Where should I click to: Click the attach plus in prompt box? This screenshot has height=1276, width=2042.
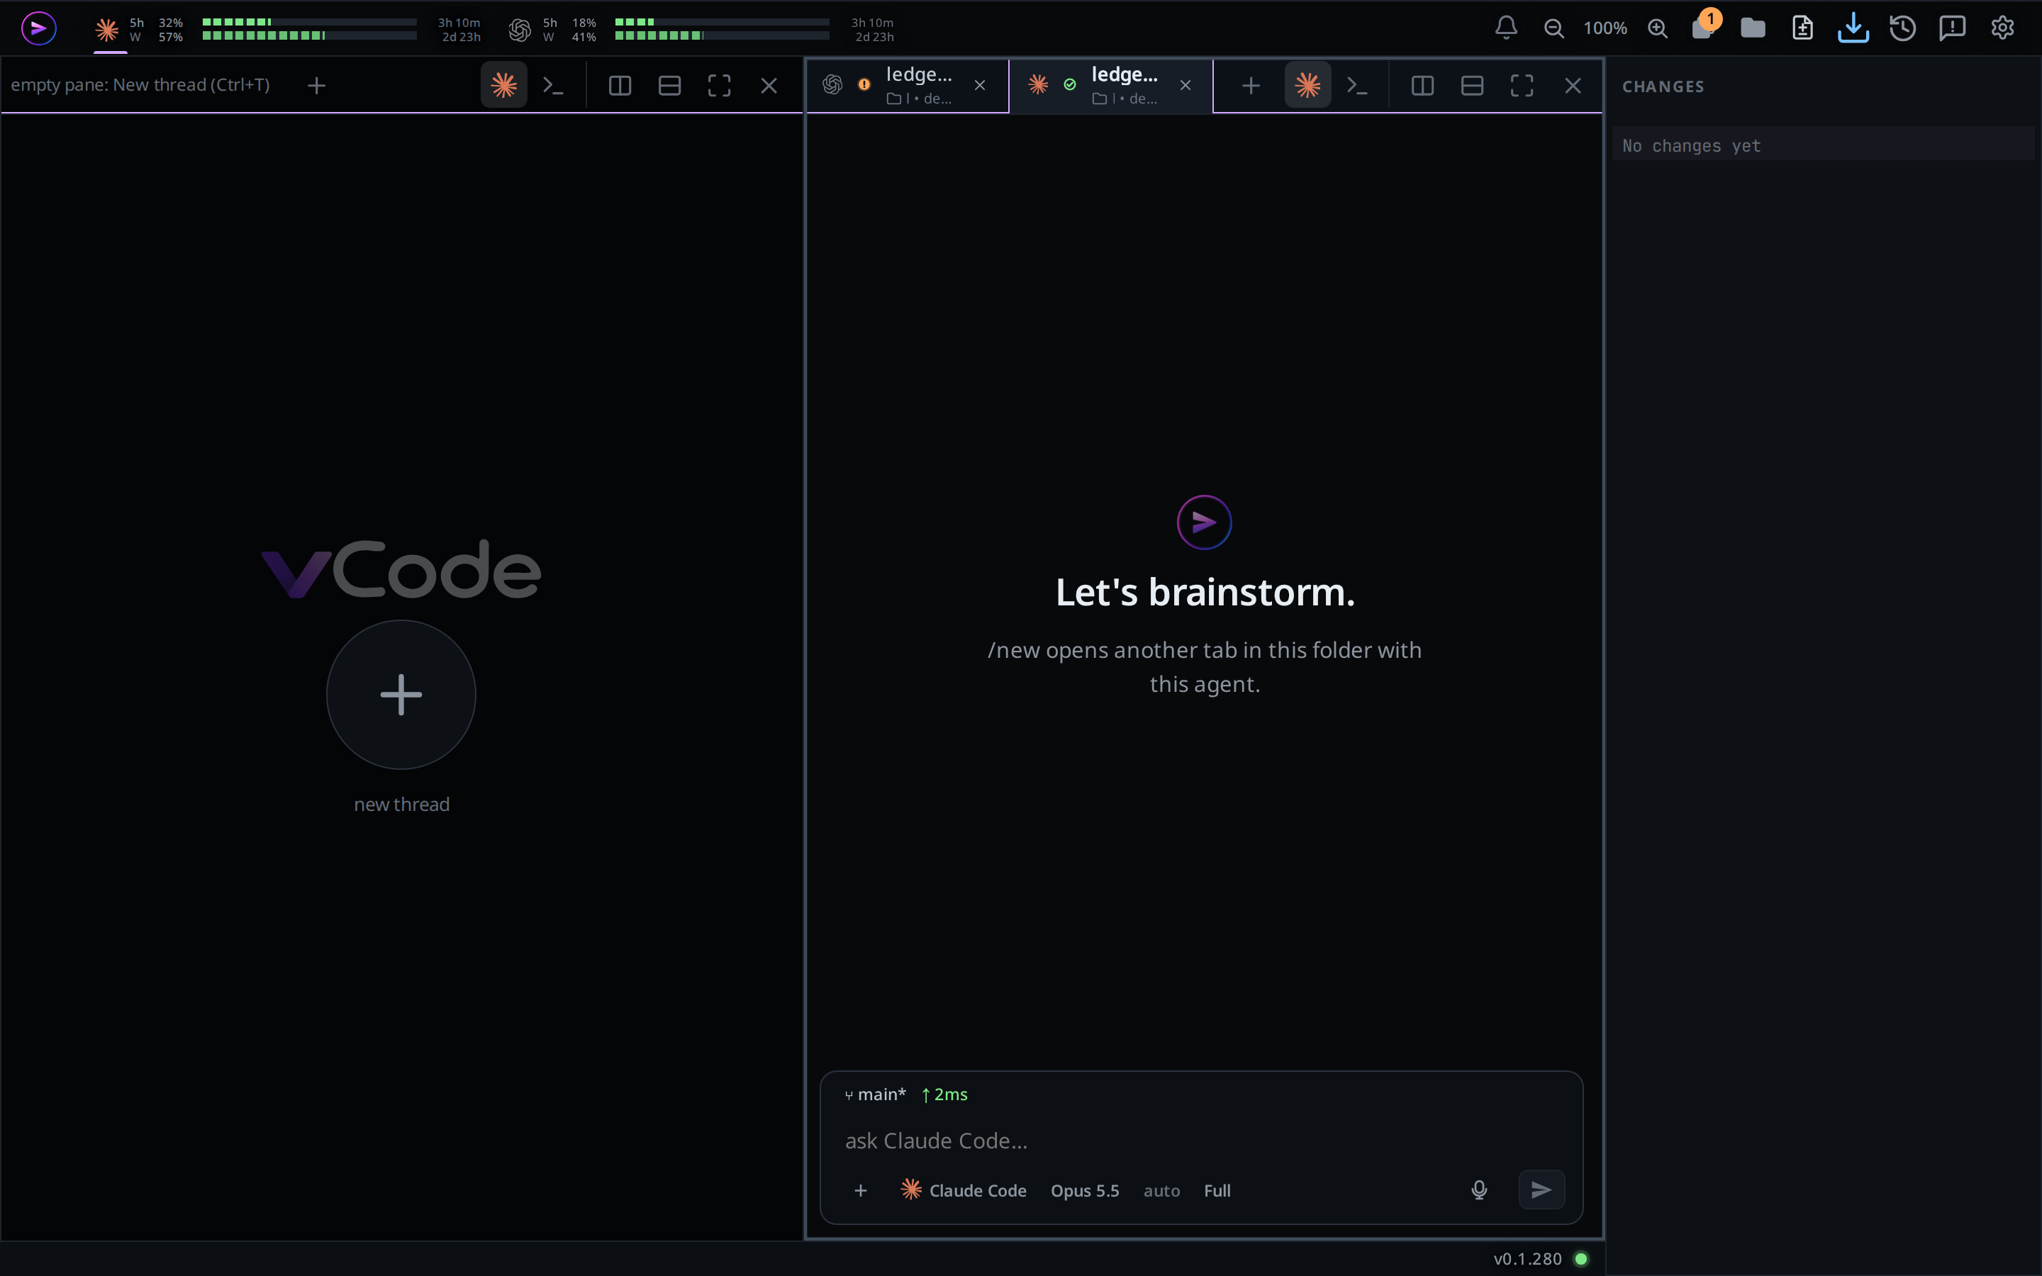[860, 1190]
